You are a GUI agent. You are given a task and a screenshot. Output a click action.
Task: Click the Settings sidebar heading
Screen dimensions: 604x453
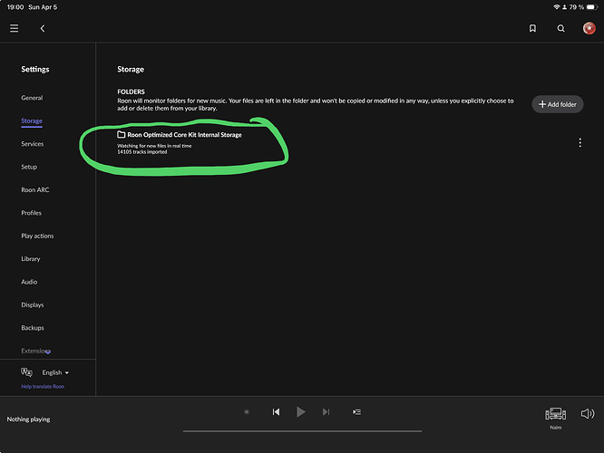(35, 69)
